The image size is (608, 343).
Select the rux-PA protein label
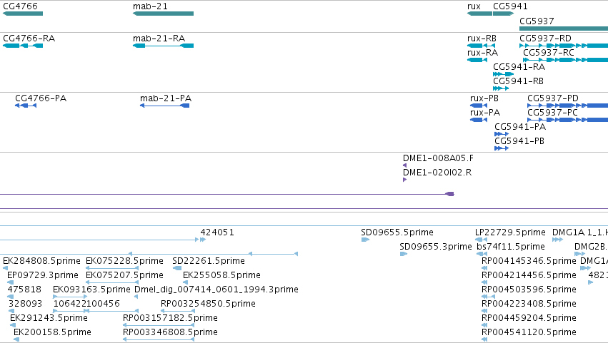pyautogui.click(x=485, y=113)
